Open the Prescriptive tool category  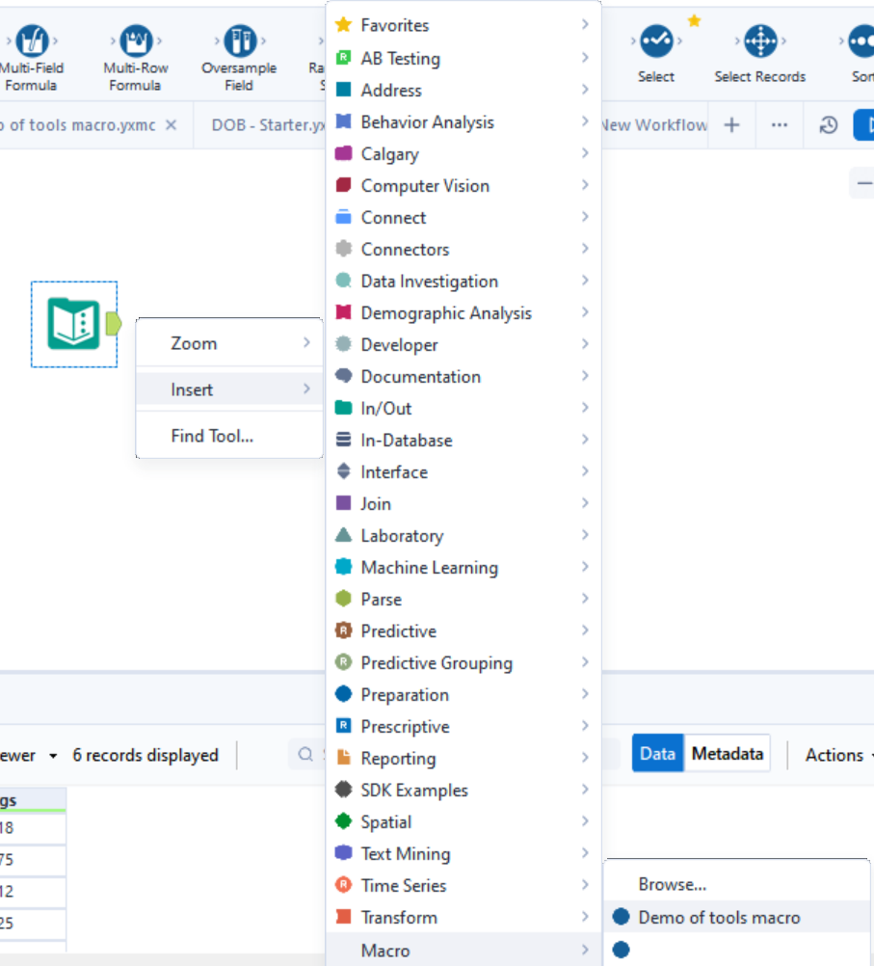coord(463,726)
